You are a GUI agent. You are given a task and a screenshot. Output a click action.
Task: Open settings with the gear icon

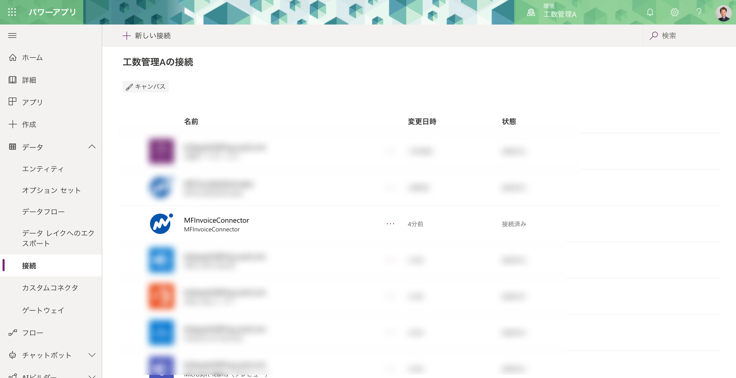click(674, 12)
